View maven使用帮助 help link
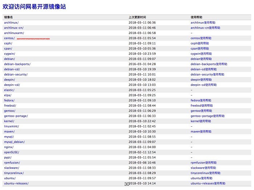The width and height of the screenshot is (254, 190). coord(201,131)
